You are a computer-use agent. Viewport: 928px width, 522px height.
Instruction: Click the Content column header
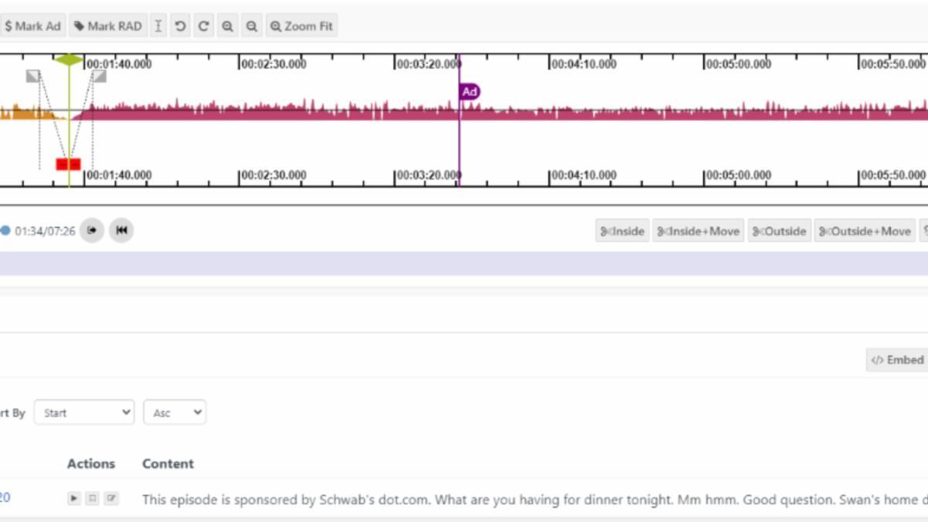(168, 463)
